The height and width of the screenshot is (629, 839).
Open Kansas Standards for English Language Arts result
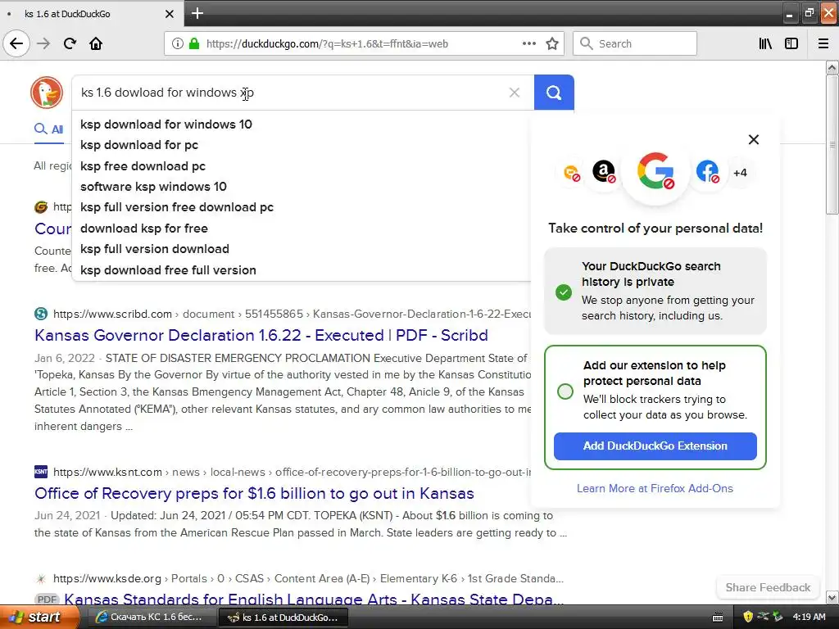coord(314,599)
